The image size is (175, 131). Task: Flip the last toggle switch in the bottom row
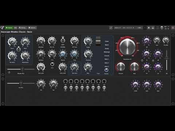pos(104,87)
